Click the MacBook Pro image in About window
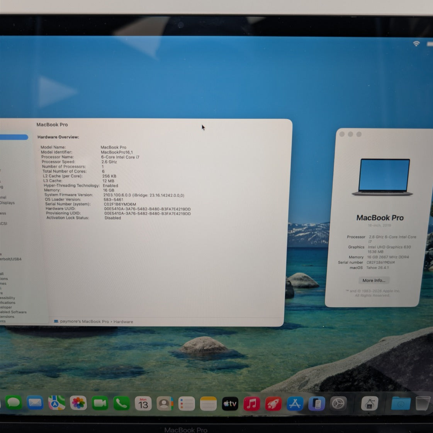The width and height of the screenshot is (433, 433). 382,177
